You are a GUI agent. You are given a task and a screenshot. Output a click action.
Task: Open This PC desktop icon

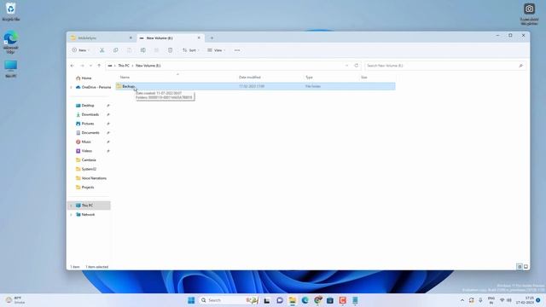(x=11, y=68)
